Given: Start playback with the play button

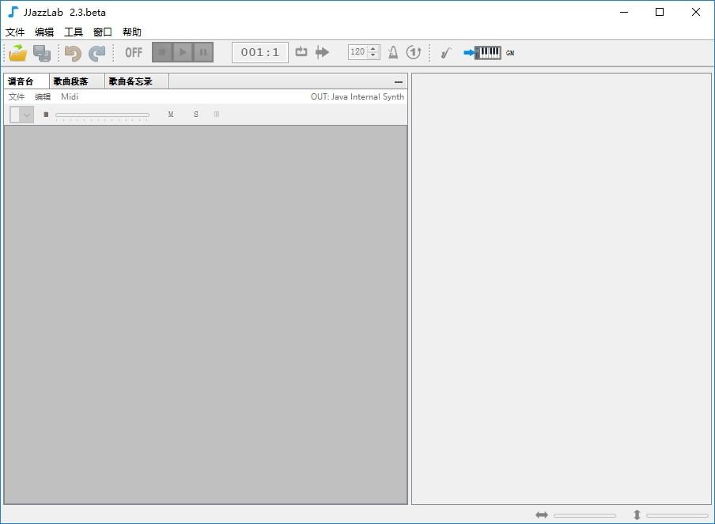Looking at the screenshot, I should click(183, 52).
